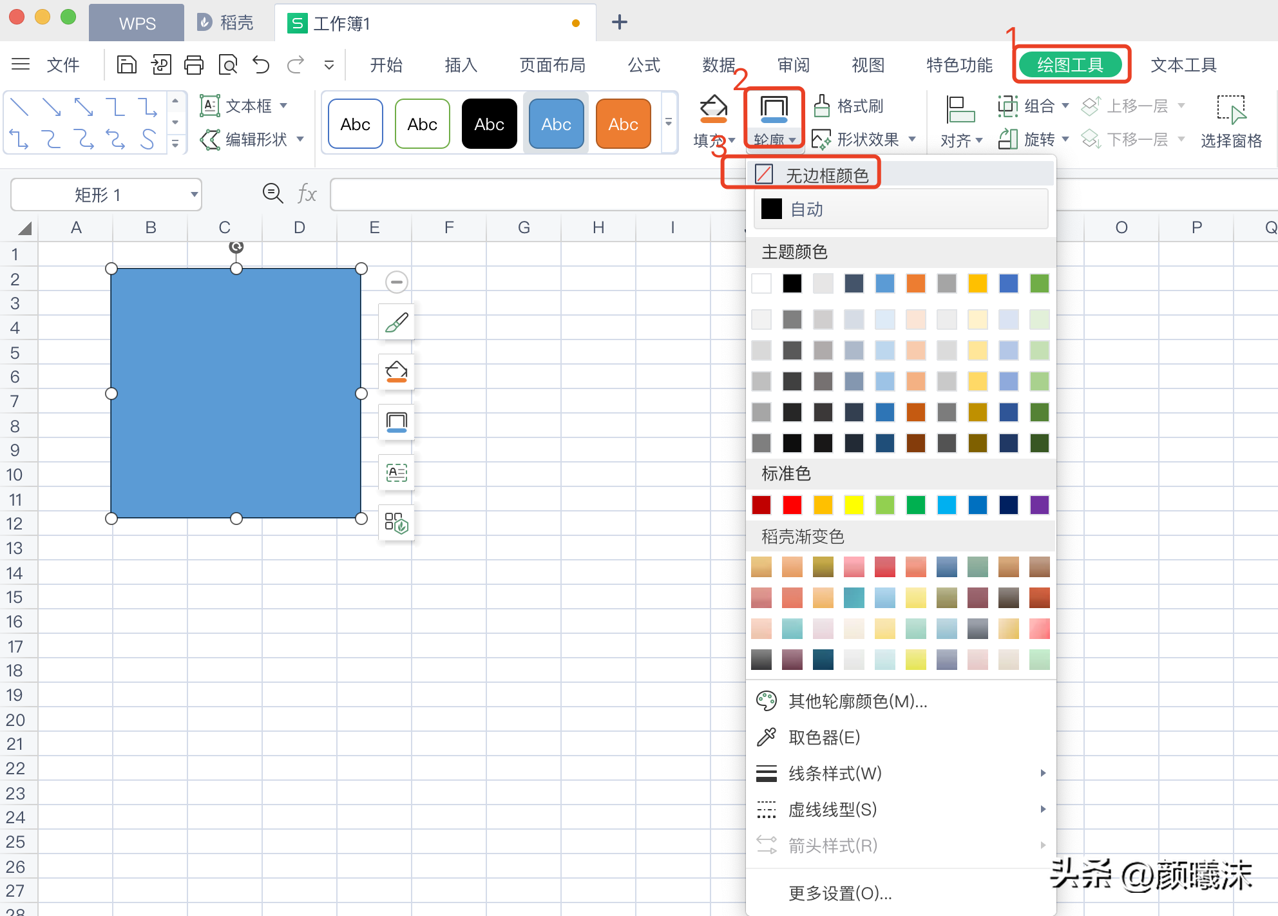This screenshot has height=916, width=1278.
Task: Pick standard red outline color swatch
Action: click(792, 504)
